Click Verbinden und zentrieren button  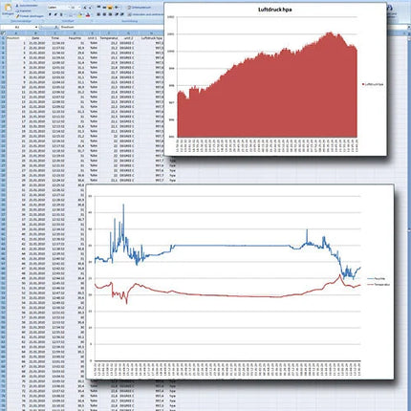tap(146, 14)
